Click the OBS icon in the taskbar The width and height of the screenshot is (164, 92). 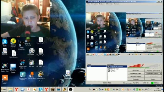click(x=70, y=89)
